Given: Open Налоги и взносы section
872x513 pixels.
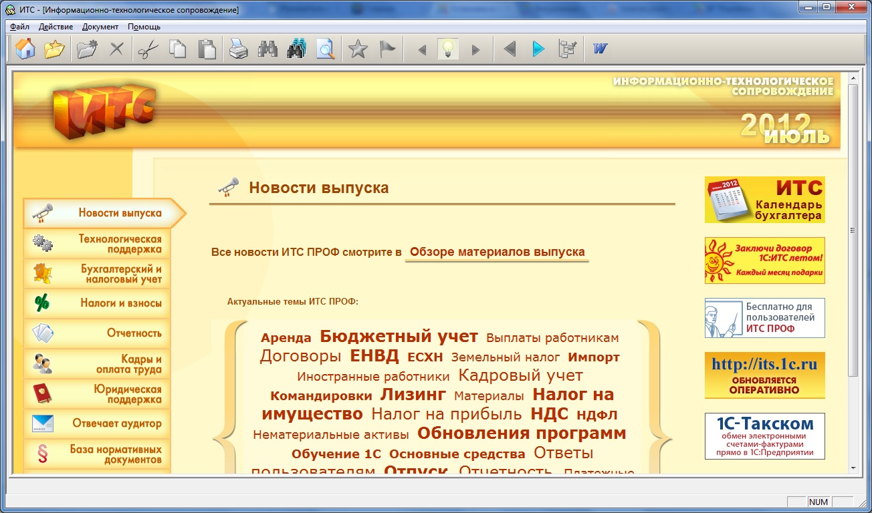Looking at the screenshot, I should pyautogui.click(x=97, y=303).
